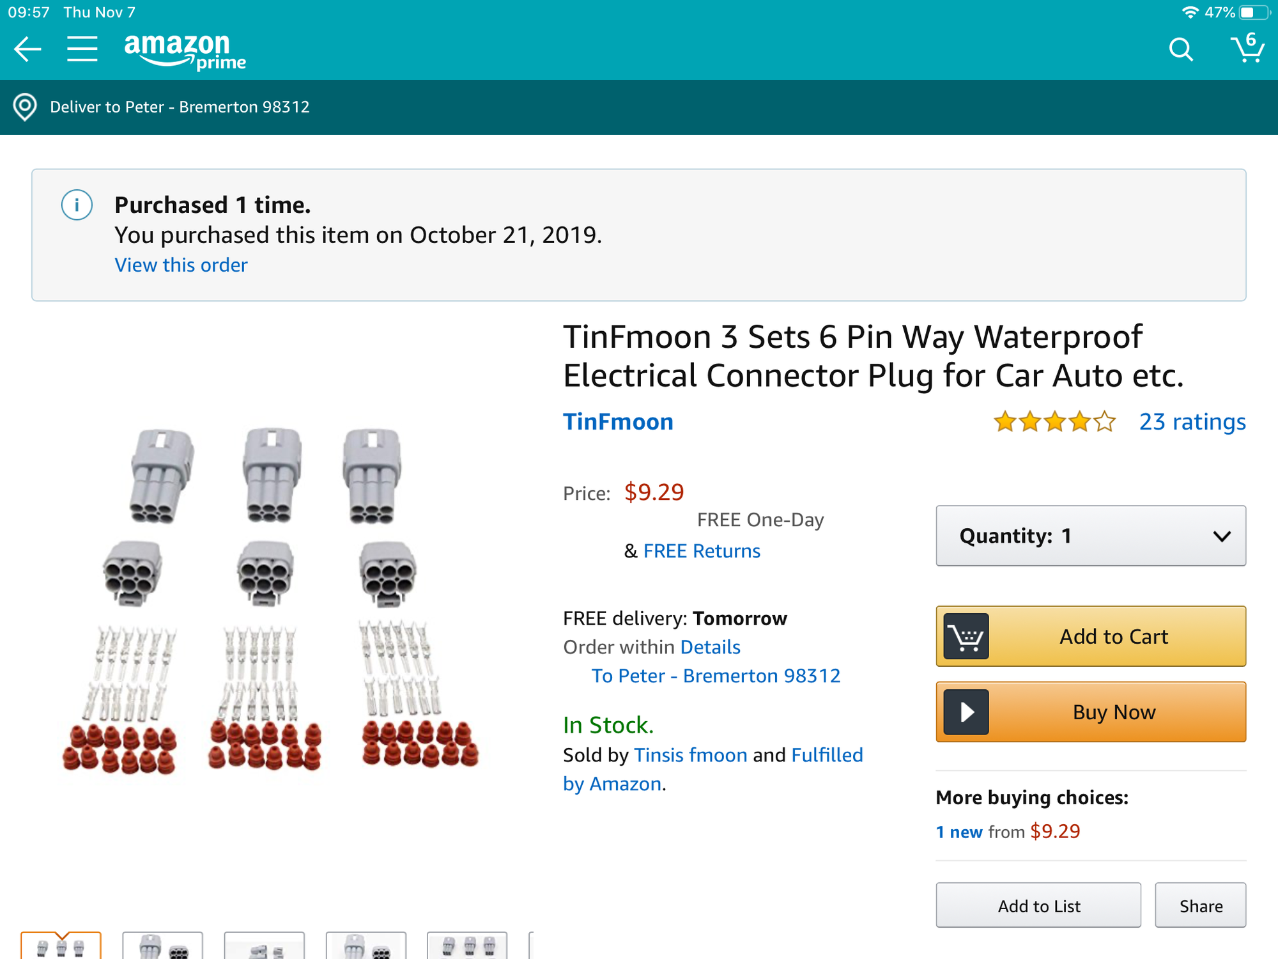Open the Tinsis fmoon seller link
Screen dimensions: 1278x959
tap(690, 755)
